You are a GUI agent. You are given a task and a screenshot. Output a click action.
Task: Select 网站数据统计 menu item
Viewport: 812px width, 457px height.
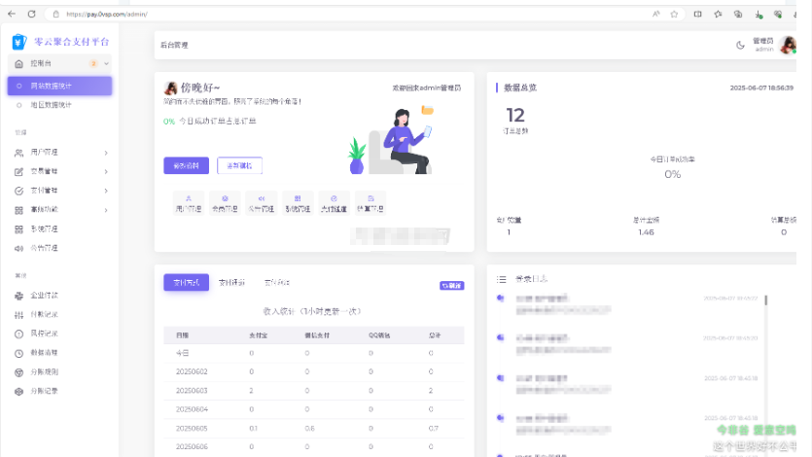59,86
